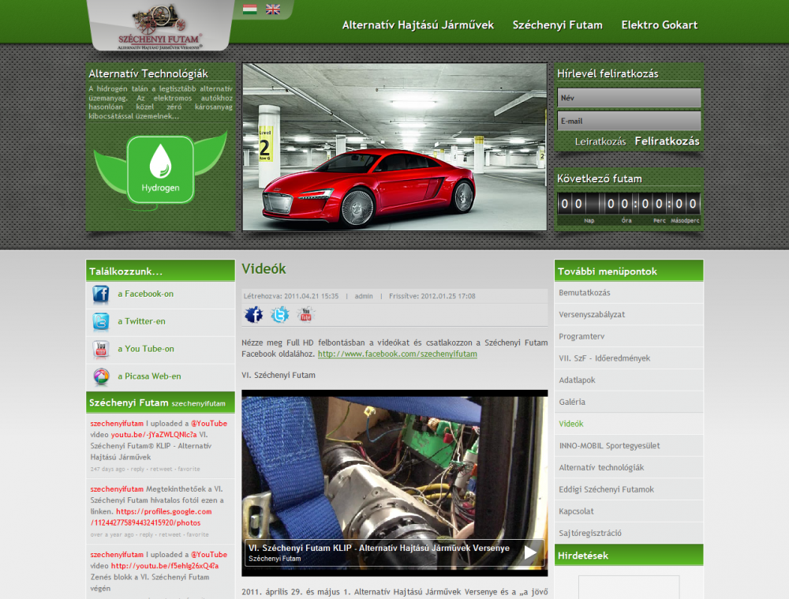Play the VI. Széchenyi Futam KLIP video

pos(530,552)
